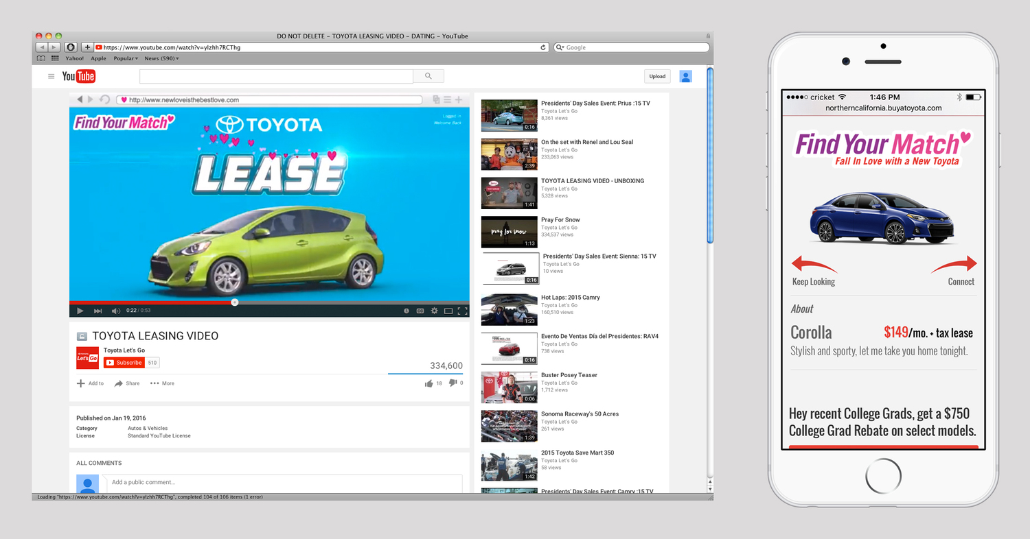Viewport: 1030px width, 539px height.
Task: Go to the YouTube home logo
Action: tap(79, 76)
